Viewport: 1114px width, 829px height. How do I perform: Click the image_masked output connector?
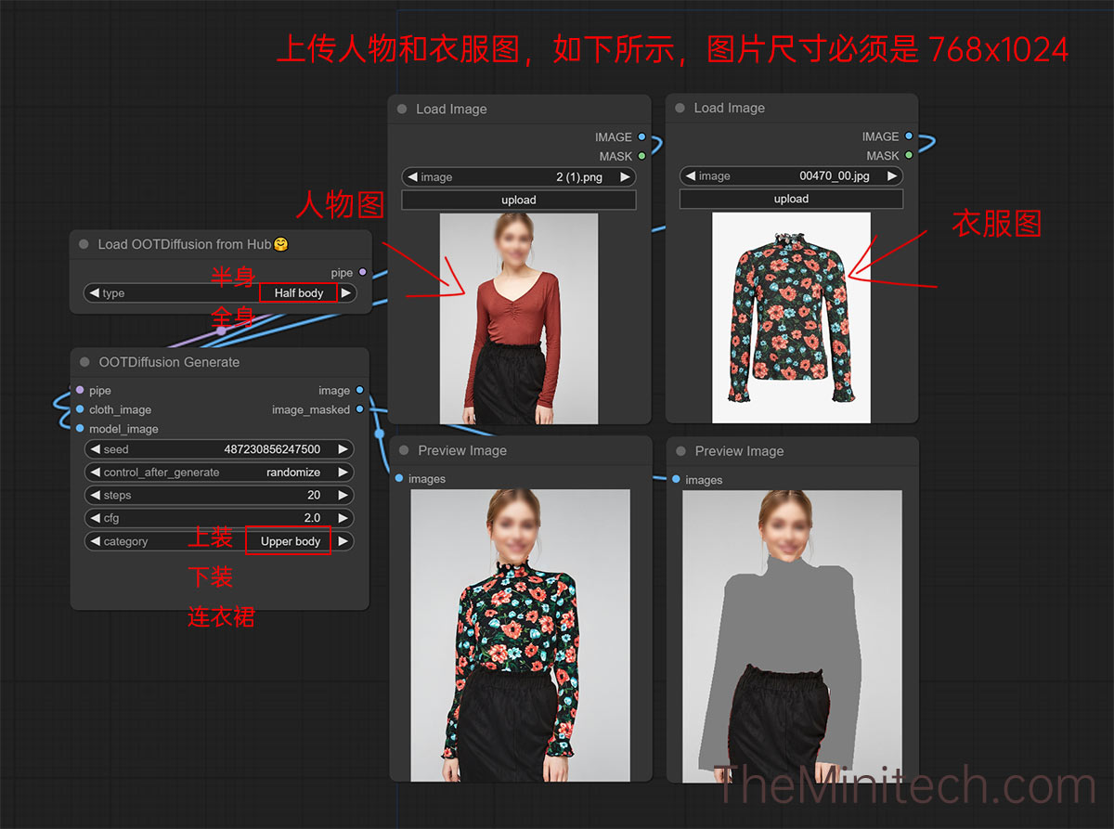[360, 410]
